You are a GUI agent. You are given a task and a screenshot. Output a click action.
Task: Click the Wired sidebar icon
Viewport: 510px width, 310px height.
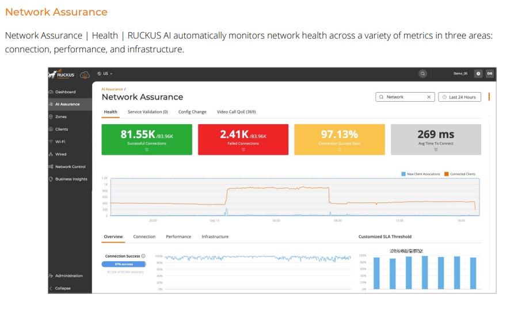pos(51,154)
